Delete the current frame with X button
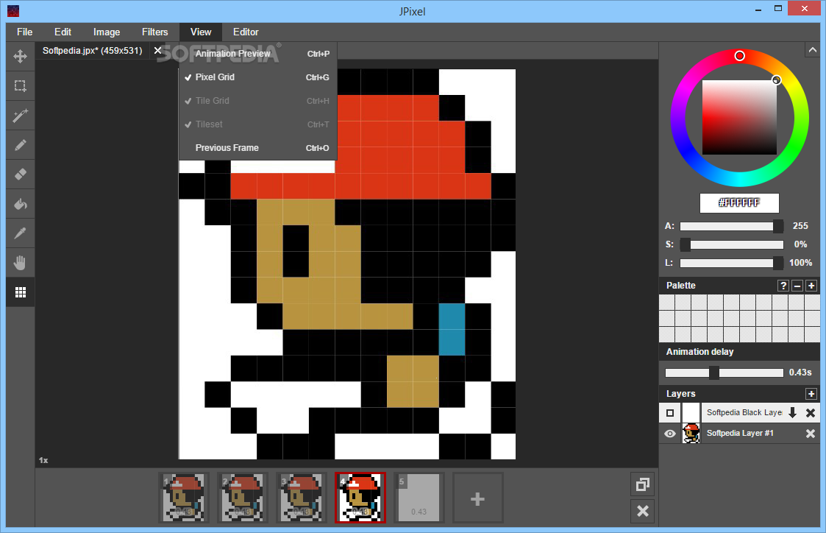 coord(643,511)
